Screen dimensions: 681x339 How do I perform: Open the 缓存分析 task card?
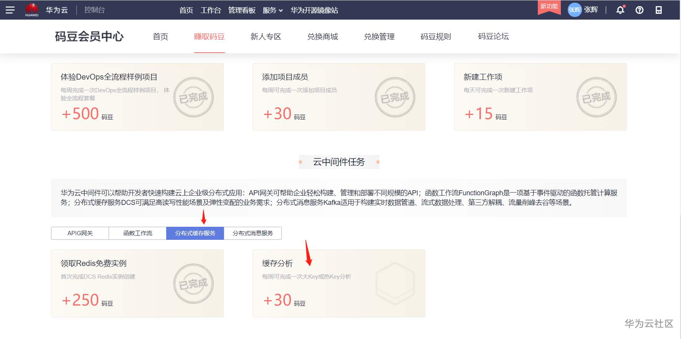[x=339, y=284]
